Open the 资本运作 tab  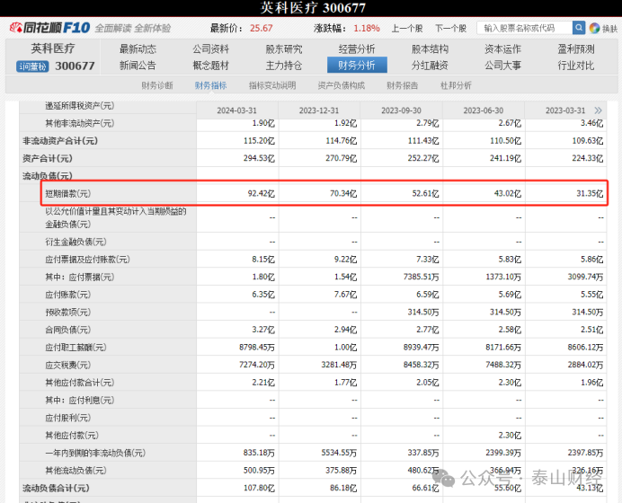pos(502,49)
